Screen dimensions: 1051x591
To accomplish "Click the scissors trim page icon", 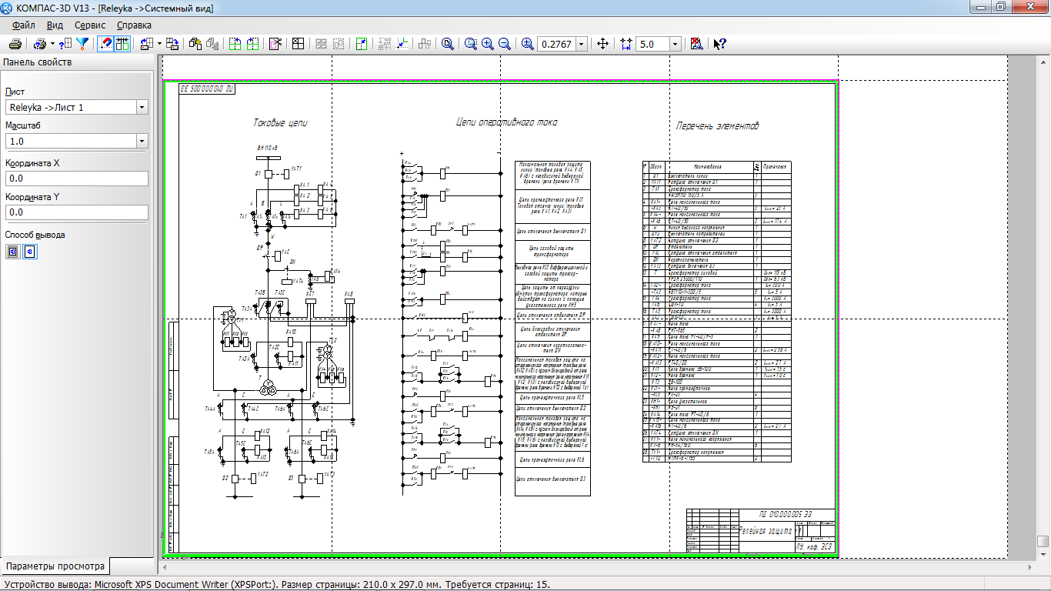I will tap(275, 44).
